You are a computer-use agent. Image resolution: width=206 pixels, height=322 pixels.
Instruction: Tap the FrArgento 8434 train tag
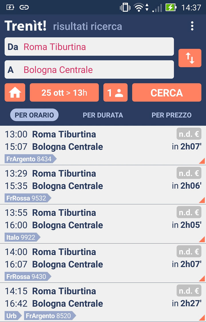tap(30, 159)
